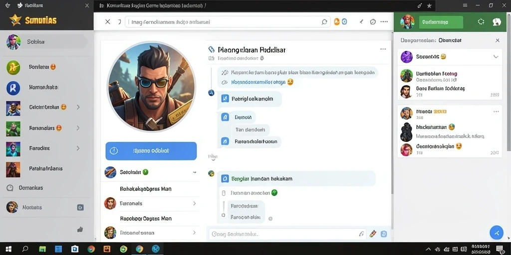Open the Uarriobian contact entry
This screenshot has width=511, height=255.
coord(450,76)
